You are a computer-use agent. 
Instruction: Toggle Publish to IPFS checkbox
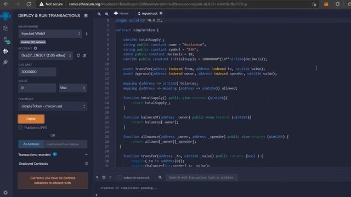[21, 128]
